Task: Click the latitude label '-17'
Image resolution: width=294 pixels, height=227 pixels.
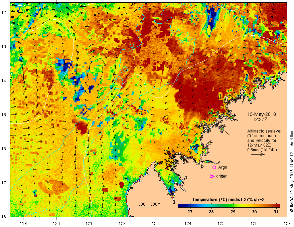Action: [3, 183]
